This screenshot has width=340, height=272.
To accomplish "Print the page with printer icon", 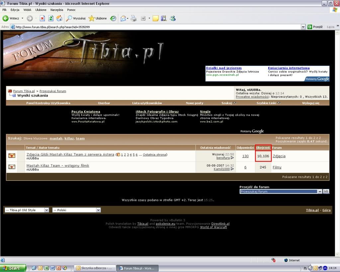I will pos(133,19).
